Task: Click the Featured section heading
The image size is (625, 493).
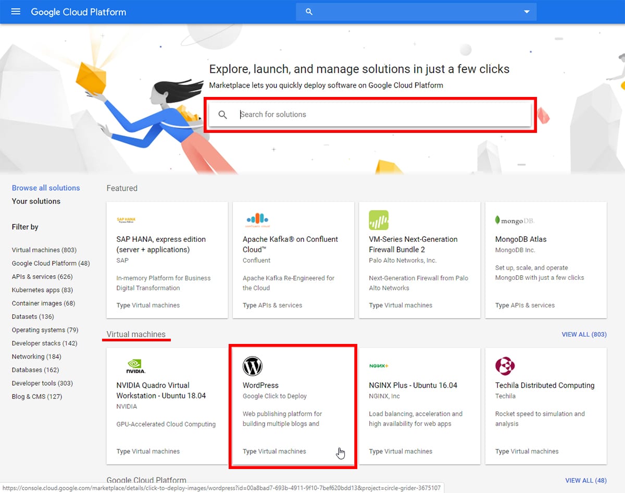Action: tap(122, 188)
